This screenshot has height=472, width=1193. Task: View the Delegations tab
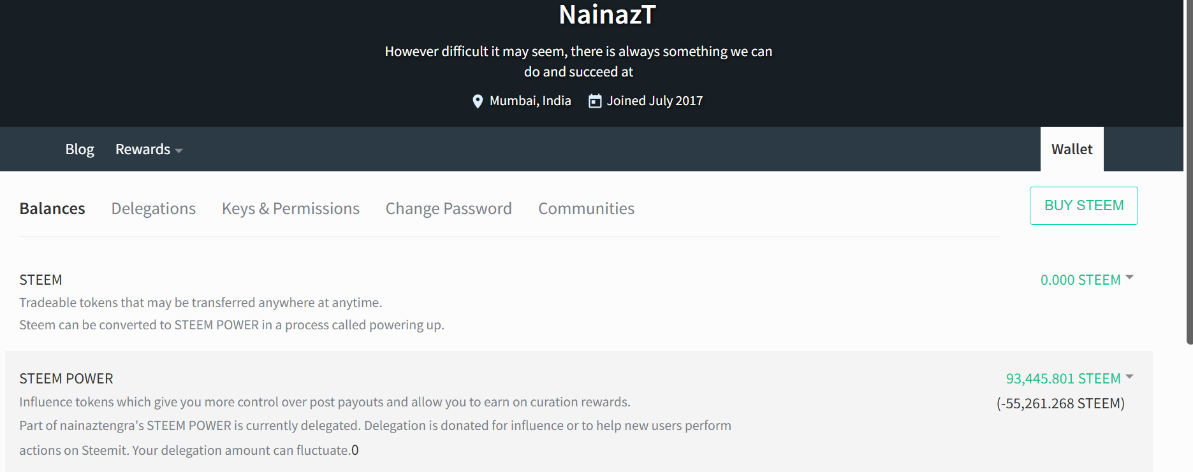pyautogui.click(x=153, y=208)
